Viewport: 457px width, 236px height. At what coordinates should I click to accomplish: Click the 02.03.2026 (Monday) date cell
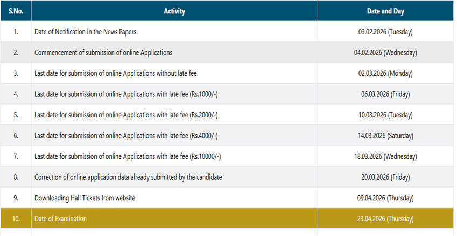coord(385,73)
